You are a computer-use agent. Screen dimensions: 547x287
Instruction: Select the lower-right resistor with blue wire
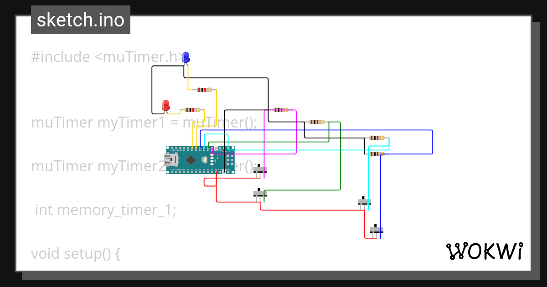pyautogui.click(x=376, y=154)
